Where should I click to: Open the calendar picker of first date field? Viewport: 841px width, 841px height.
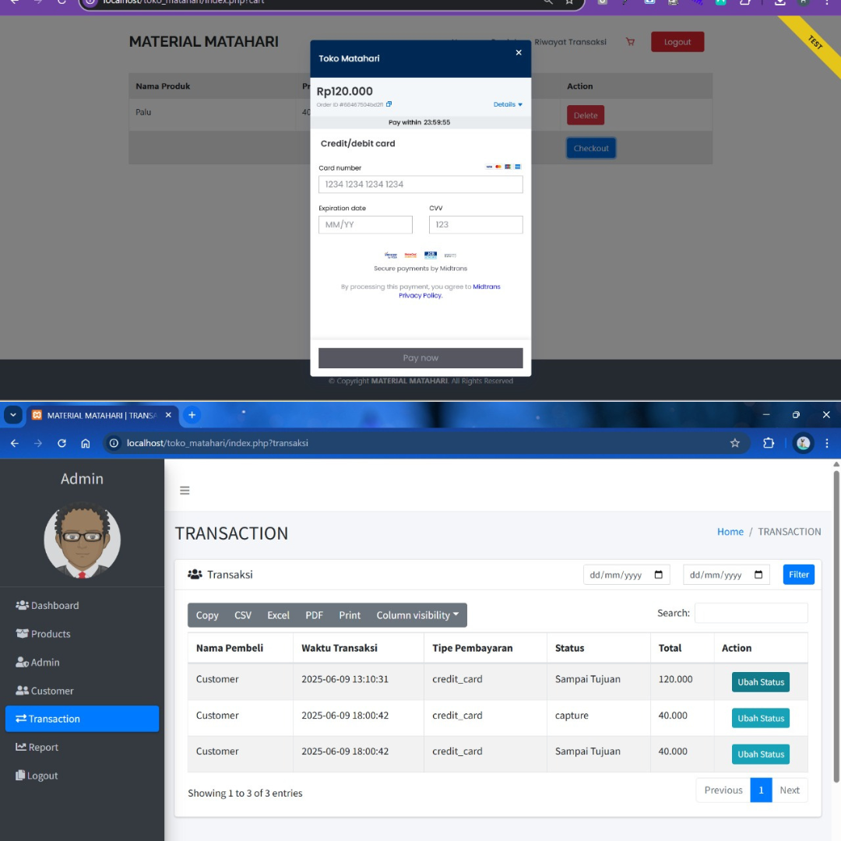[658, 575]
